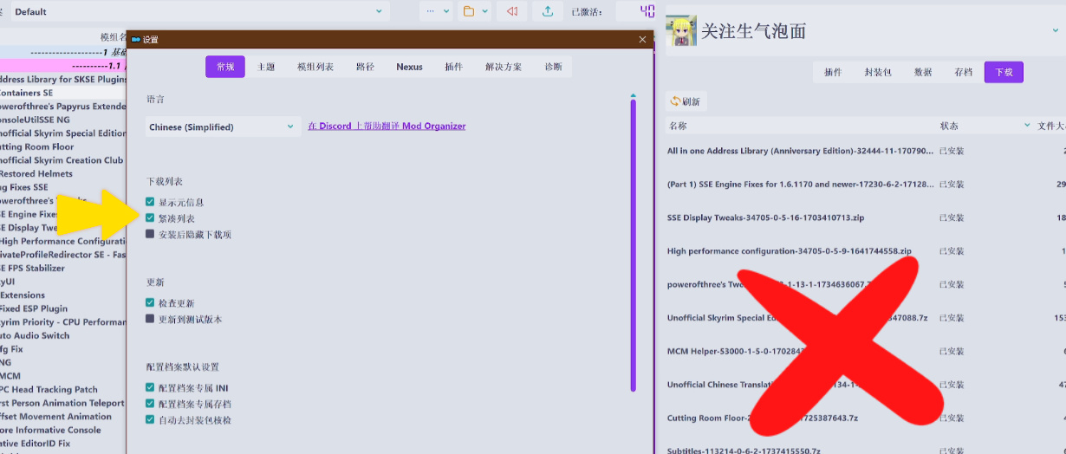Click the teal upload arrow icon

[548, 11]
